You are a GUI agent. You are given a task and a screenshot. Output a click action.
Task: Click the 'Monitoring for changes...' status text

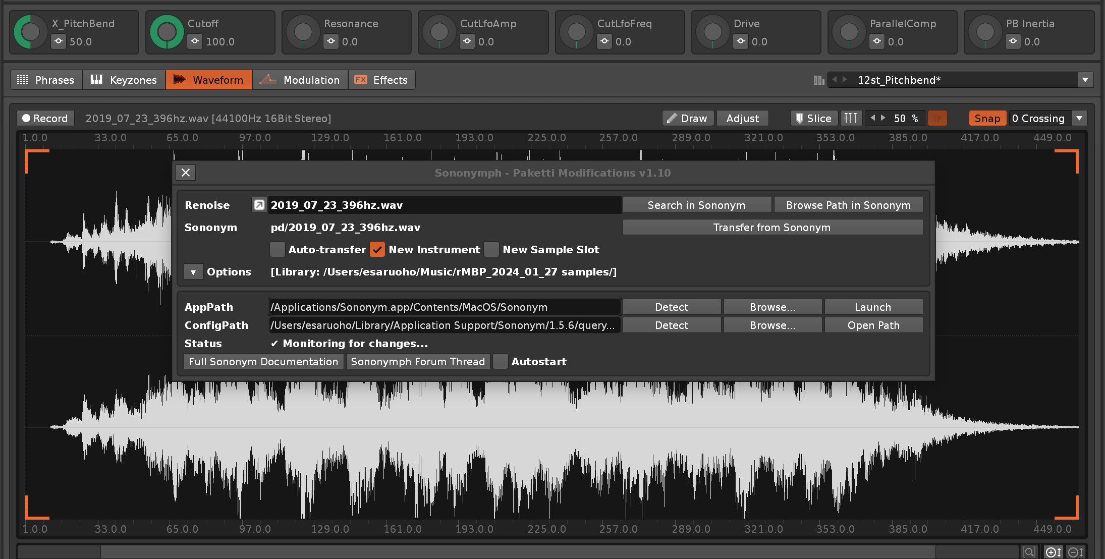click(355, 343)
